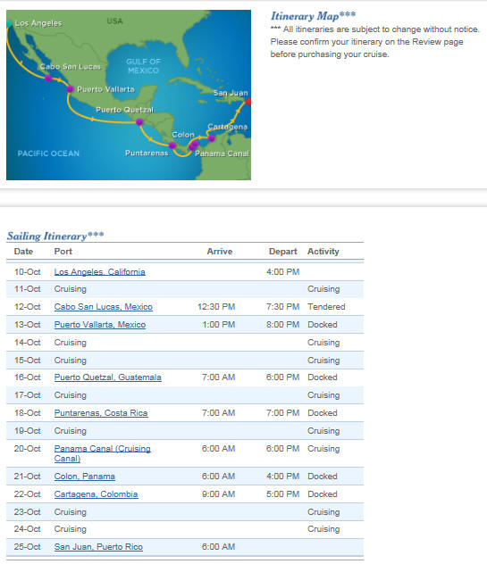Image resolution: width=487 pixels, height=564 pixels.
Task: Click the Port column header
Action: pos(63,252)
